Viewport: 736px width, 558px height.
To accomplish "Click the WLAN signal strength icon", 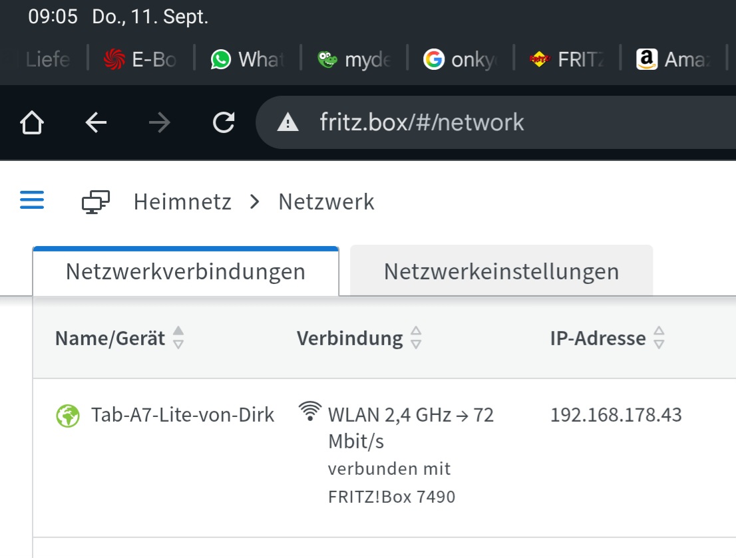I will 309,412.
